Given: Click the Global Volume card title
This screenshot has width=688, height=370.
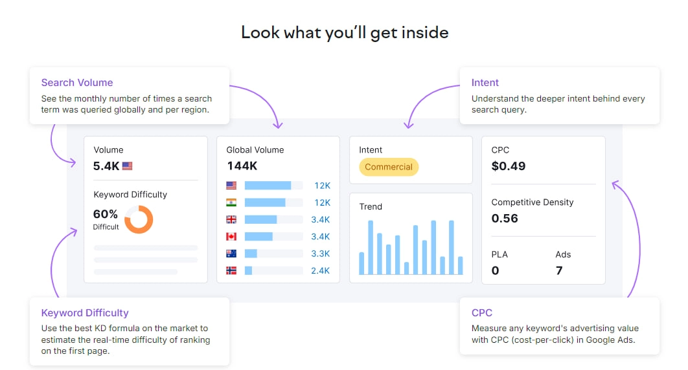Looking at the screenshot, I should coord(255,150).
